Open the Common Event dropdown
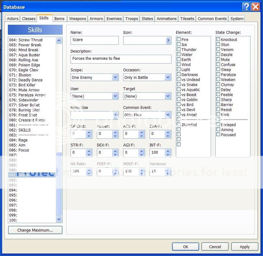The width and height of the screenshot is (263, 256). [168, 115]
